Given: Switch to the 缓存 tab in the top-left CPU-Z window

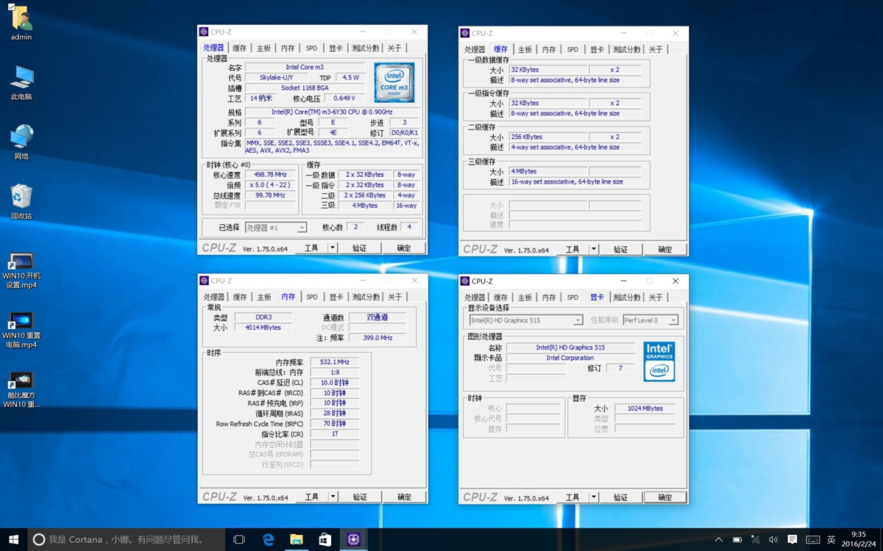Looking at the screenshot, I should (238, 48).
